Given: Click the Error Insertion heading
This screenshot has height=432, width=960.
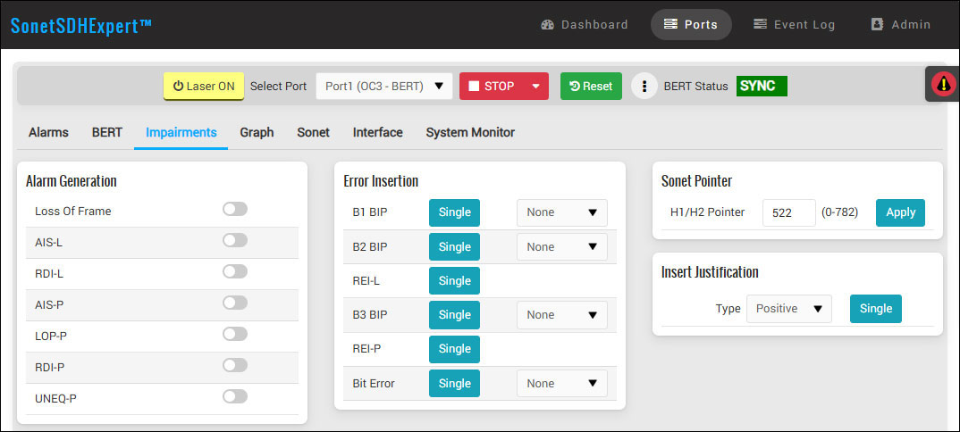Looking at the screenshot, I should pyautogui.click(x=381, y=181).
